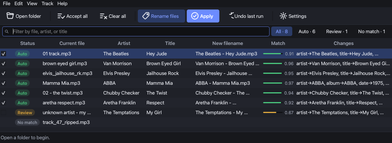
Task: Show the No match · 1 filter
Action: (x=372, y=31)
